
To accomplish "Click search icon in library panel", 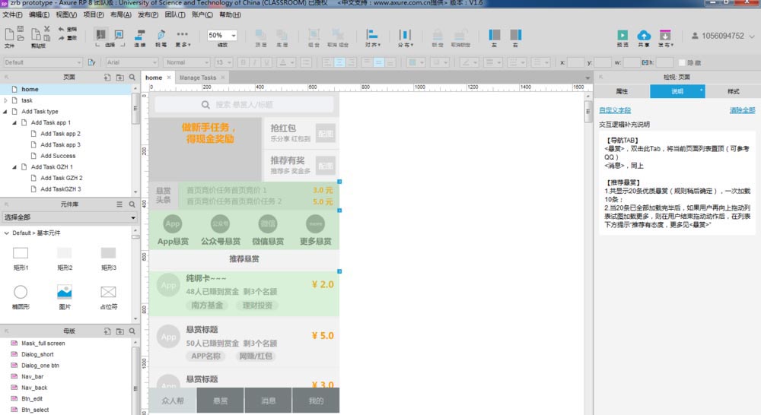I will coord(132,204).
